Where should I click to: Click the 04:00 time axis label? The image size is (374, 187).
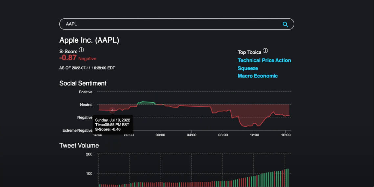pos(191,135)
